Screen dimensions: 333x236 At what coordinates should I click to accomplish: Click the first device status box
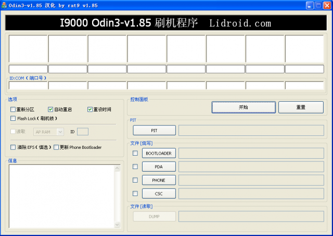point(28,49)
